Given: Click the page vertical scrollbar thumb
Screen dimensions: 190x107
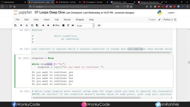Looking at the screenshot, I should (189, 62).
